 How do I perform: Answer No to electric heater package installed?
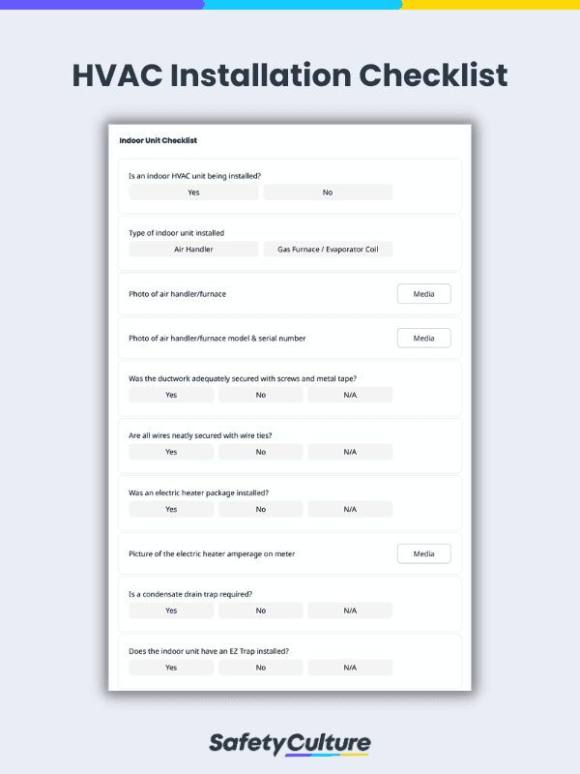[260, 508]
